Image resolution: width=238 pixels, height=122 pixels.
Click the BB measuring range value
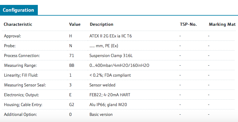tap(72, 65)
